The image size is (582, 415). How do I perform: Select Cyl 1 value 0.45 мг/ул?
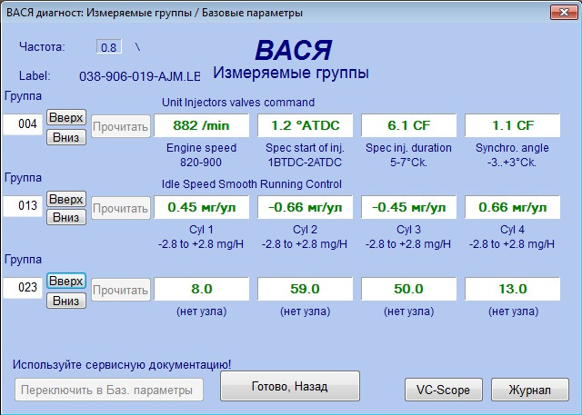(x=201, y=207)
